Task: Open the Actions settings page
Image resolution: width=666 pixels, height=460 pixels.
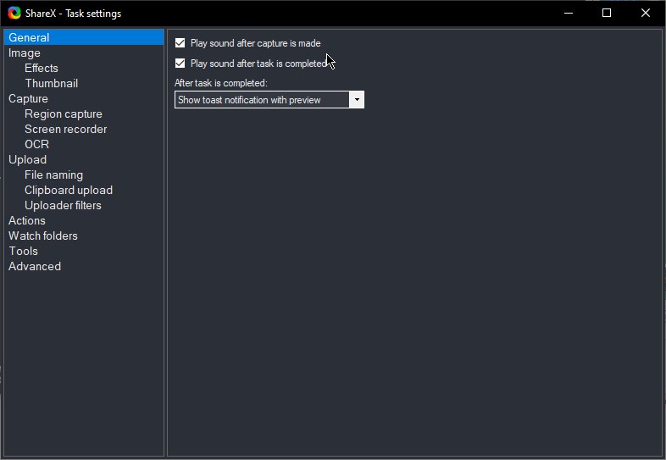Action: 27,221
